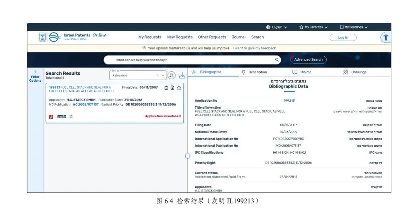
Task: Download the search results list
Action: pyautogui.click(x=182, y=76)
